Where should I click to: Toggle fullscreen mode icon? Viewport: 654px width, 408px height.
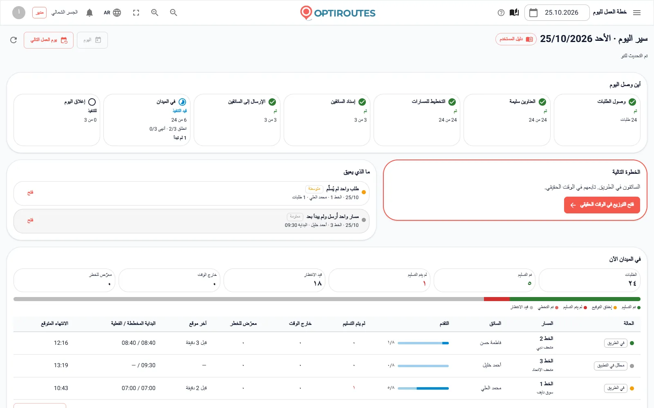pos(136,13)
